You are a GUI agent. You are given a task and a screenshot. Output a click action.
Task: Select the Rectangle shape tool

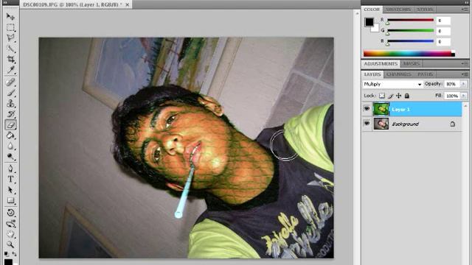click(10, 200)
